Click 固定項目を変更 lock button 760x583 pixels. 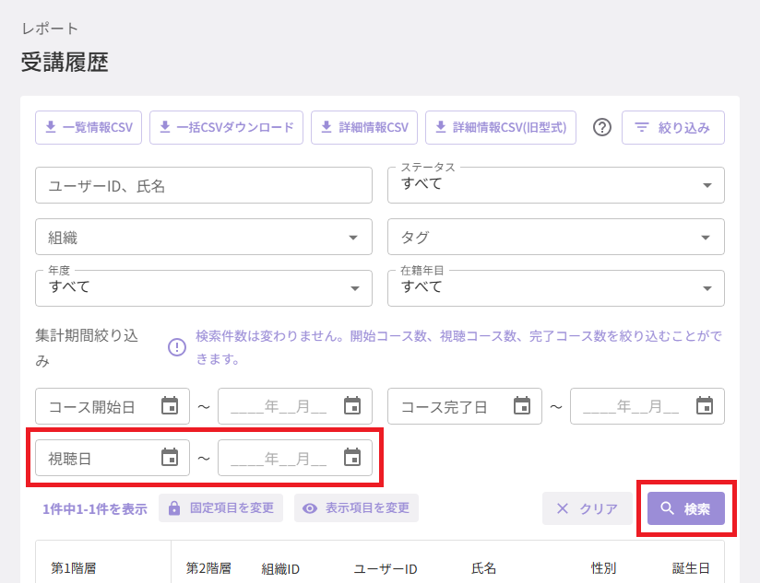pos(221,508)
